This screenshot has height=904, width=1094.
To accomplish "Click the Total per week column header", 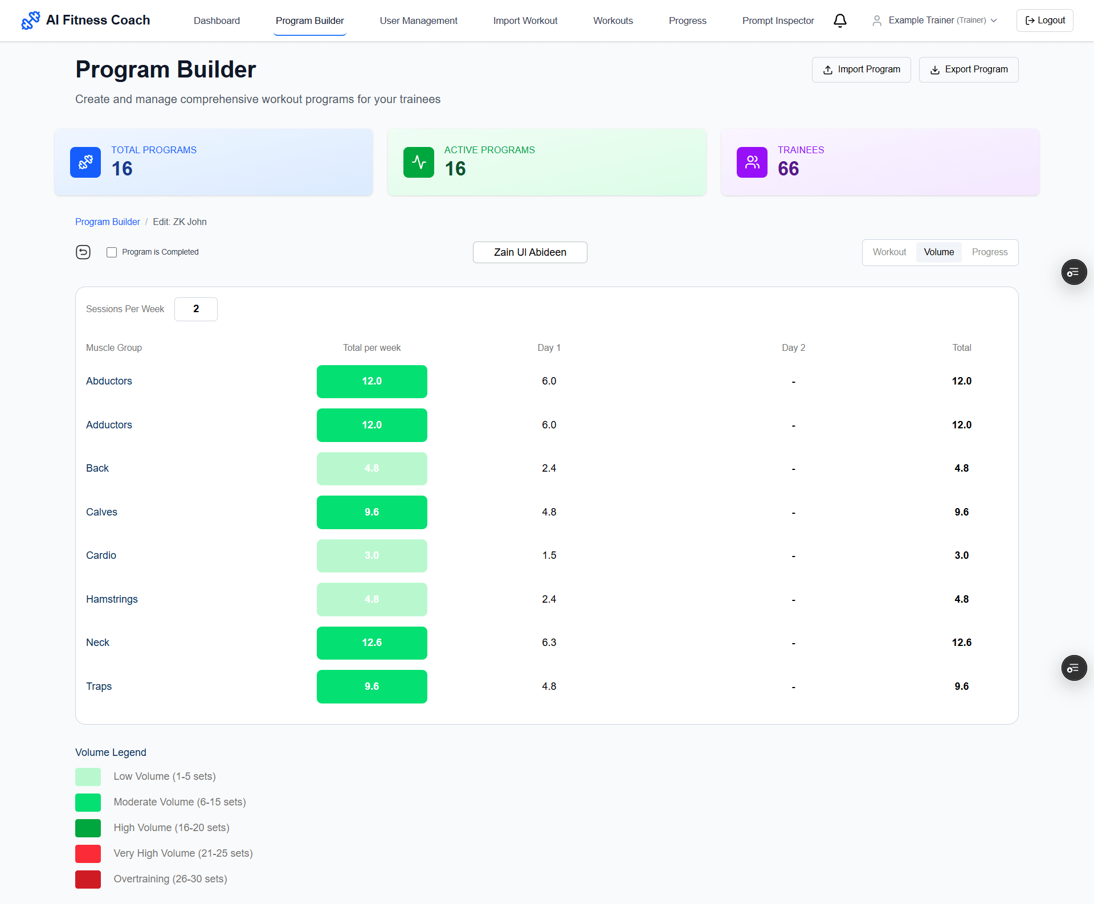I will coord(372,347).
